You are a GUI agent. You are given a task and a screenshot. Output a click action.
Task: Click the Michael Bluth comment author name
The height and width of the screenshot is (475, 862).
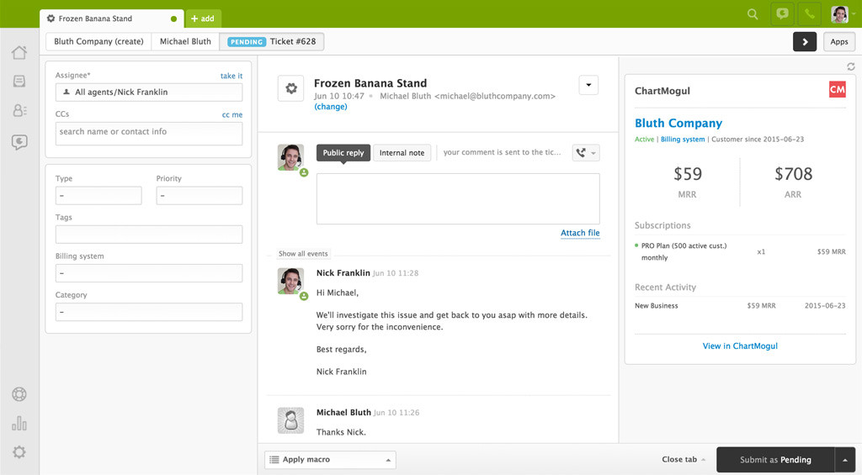point(343,413)
